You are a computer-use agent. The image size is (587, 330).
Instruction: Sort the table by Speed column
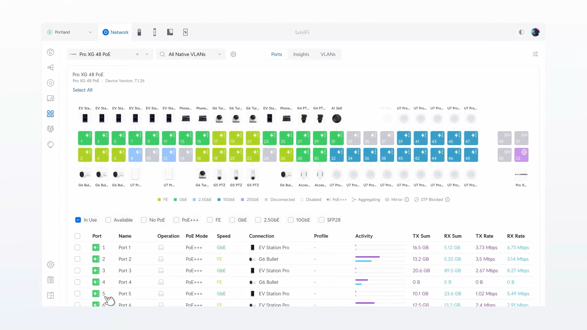pyautogui.click(x=223, y=236)
